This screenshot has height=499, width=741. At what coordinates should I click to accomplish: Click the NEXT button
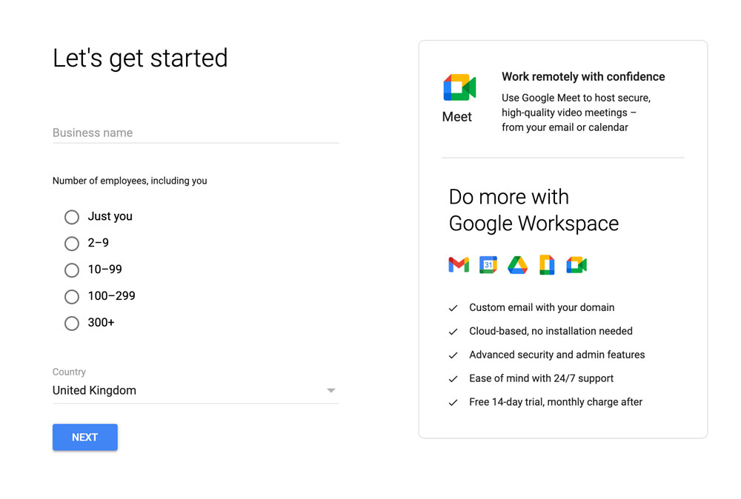click(85, 437)
